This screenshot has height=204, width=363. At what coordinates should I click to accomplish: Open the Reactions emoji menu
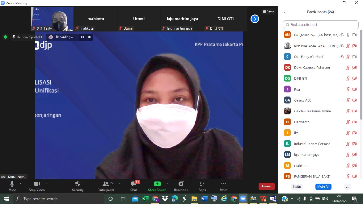coord(181,184)
